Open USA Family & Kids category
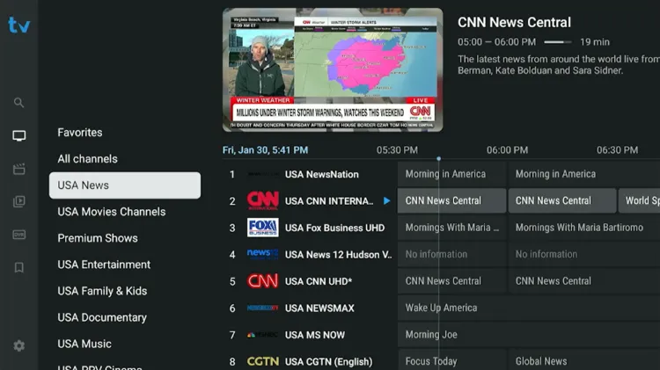 tap(102, 291)
